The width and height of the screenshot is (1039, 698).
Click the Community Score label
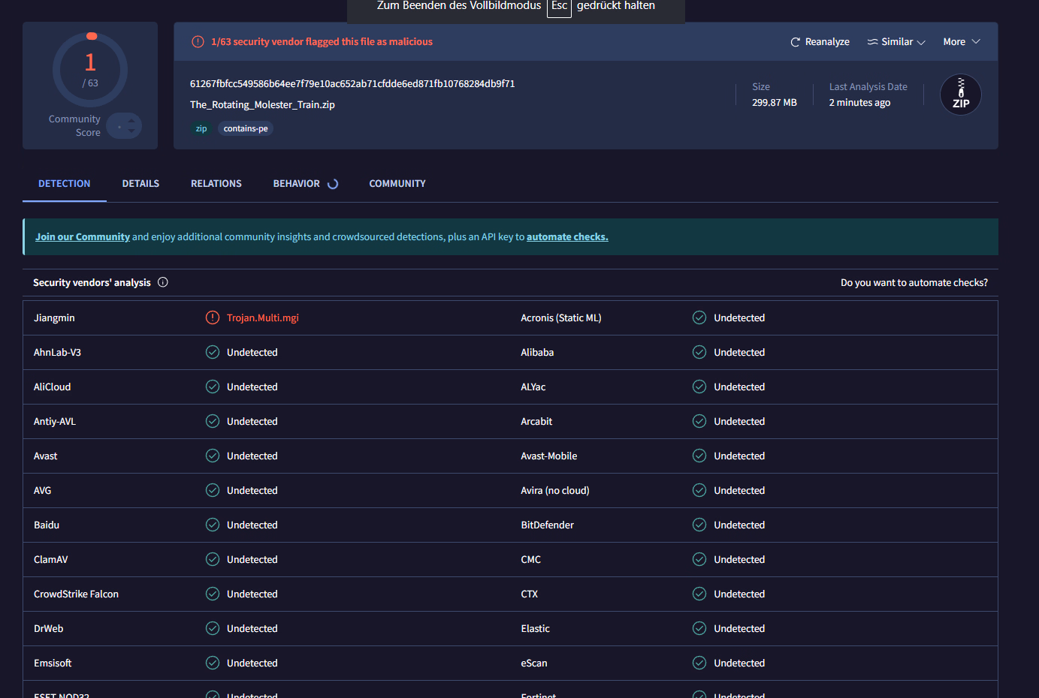pos(74,126)
